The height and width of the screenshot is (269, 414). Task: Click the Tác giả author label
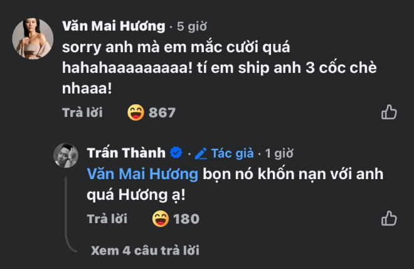[x=232, y=153]
